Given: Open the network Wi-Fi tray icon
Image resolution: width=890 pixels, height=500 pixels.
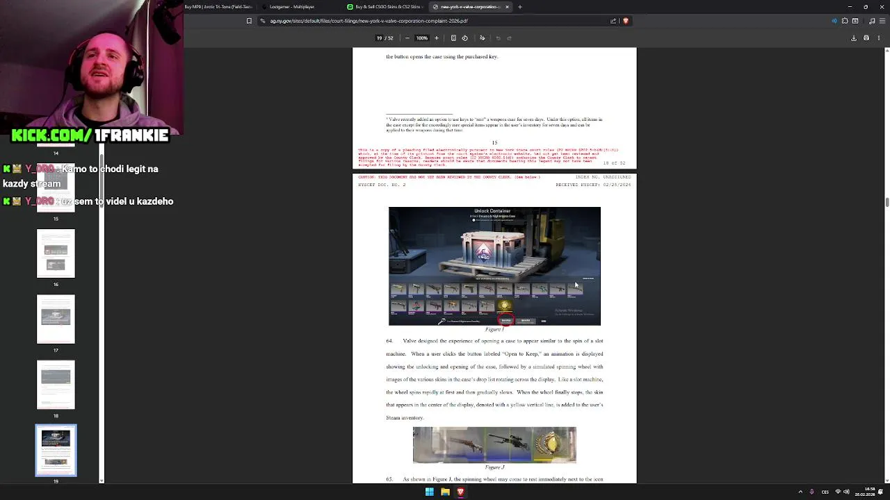Looking at the screenshot, I should point(838,492).
